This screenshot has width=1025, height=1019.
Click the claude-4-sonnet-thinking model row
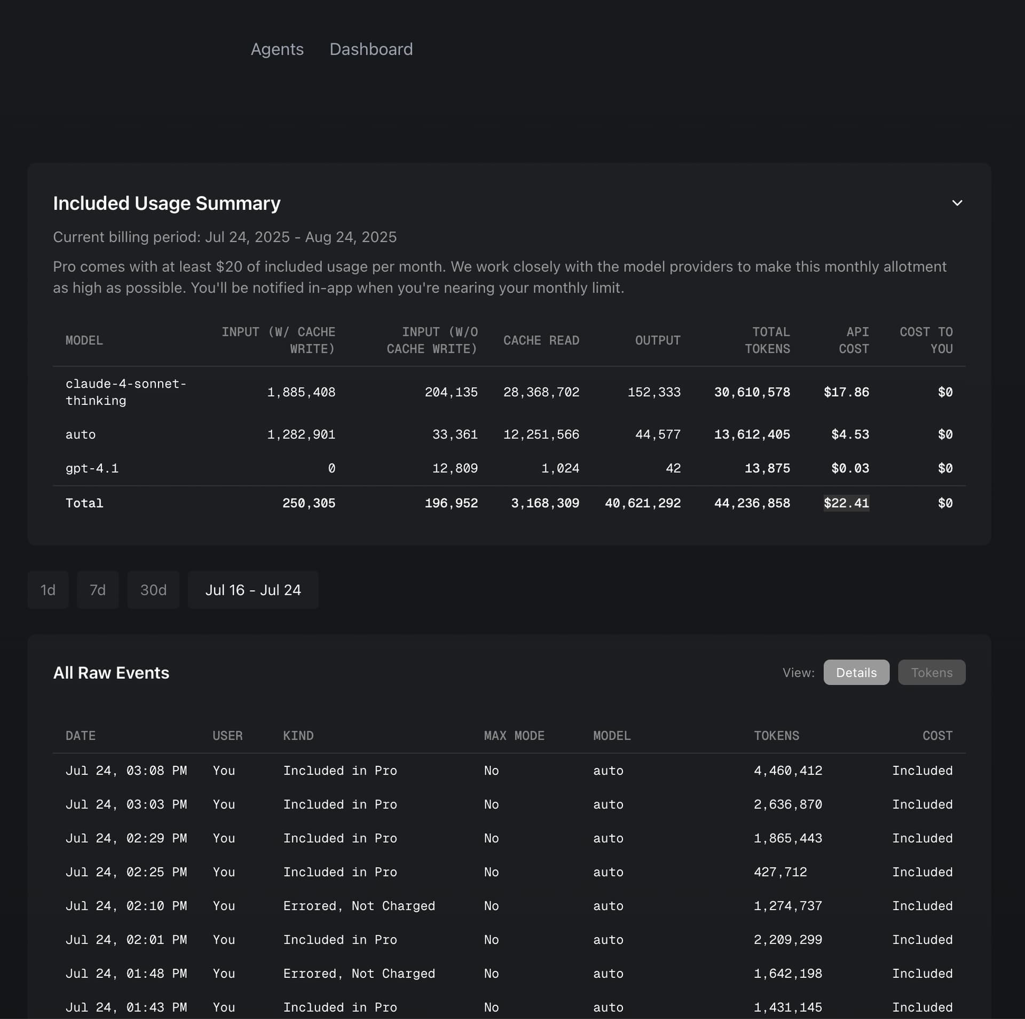[126, 392]
